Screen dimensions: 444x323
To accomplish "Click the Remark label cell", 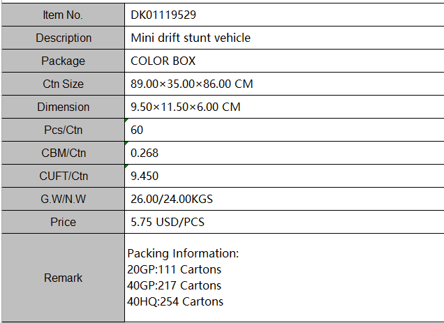I will [64, 278].
